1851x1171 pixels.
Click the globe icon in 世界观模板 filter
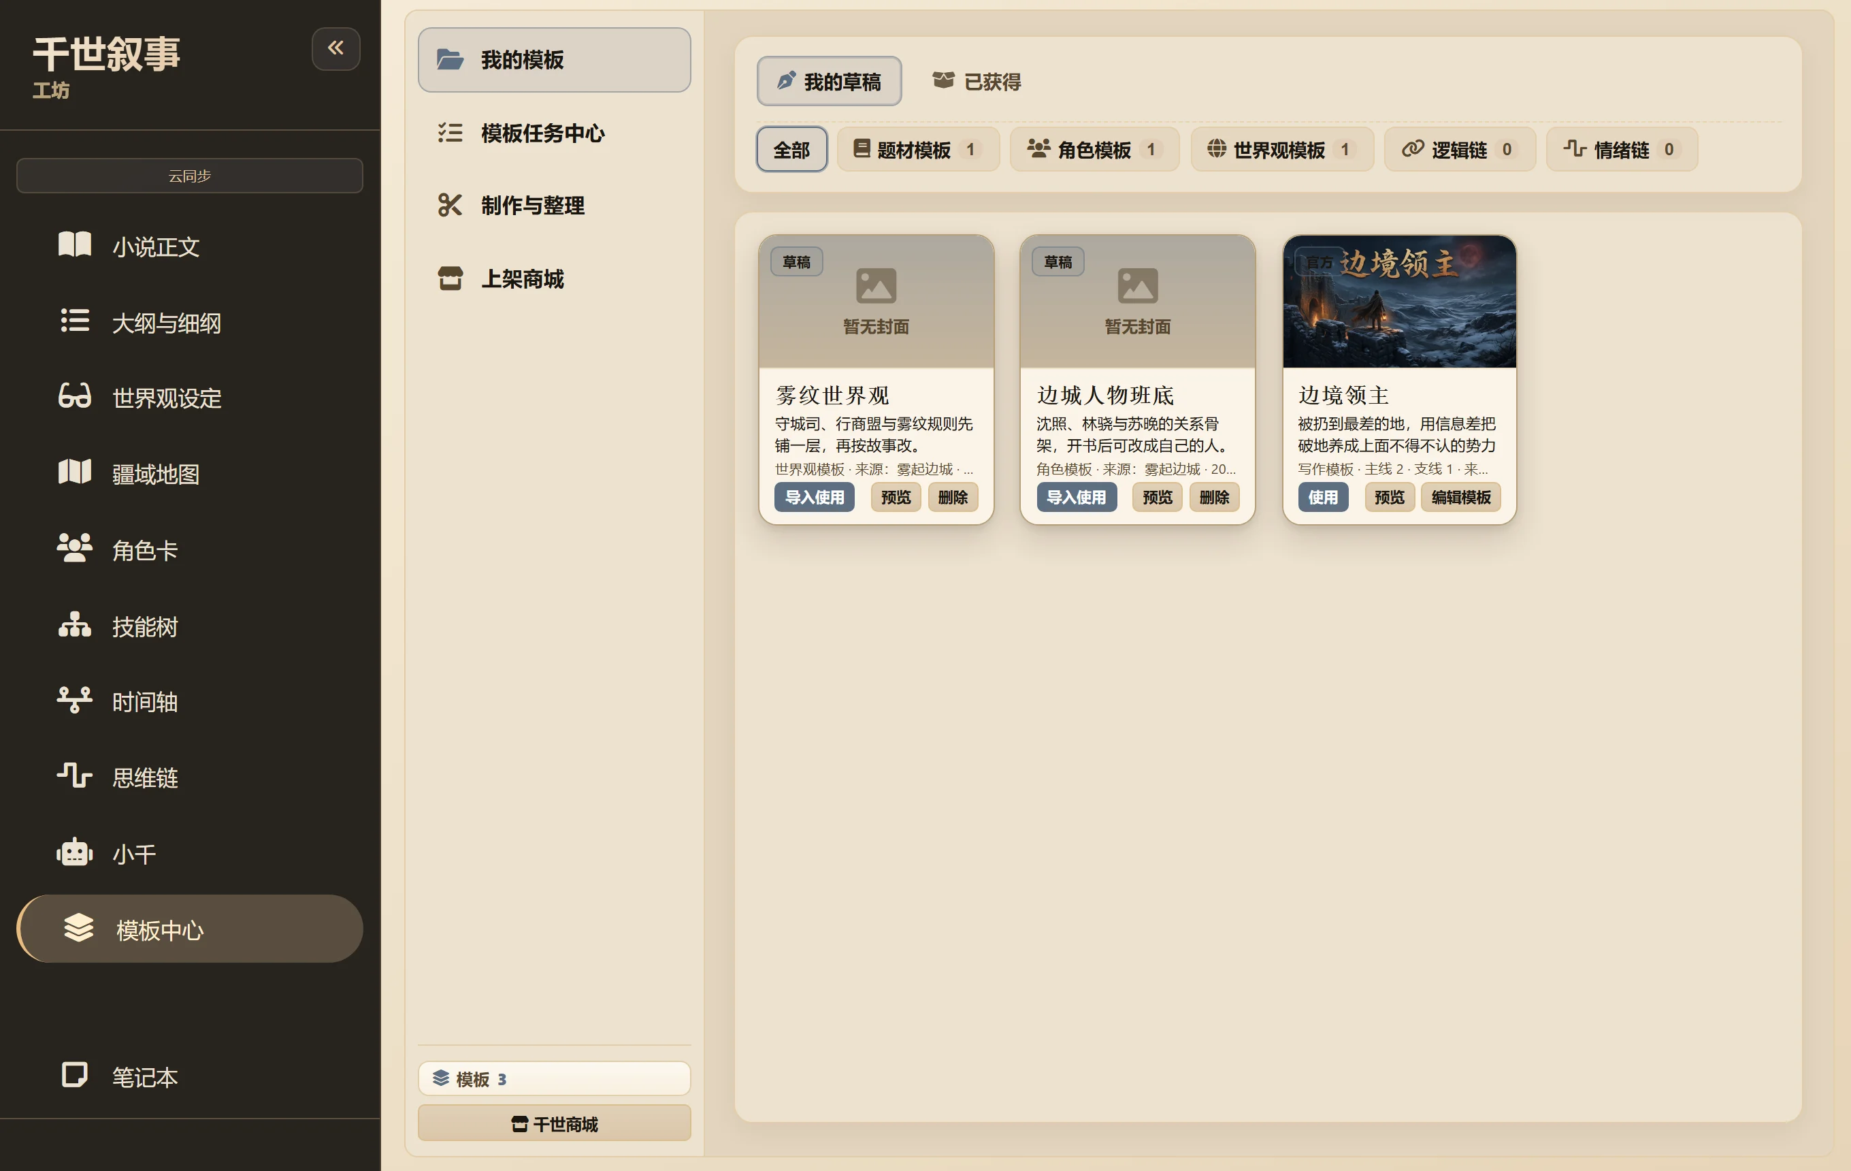click(1216, 148)
